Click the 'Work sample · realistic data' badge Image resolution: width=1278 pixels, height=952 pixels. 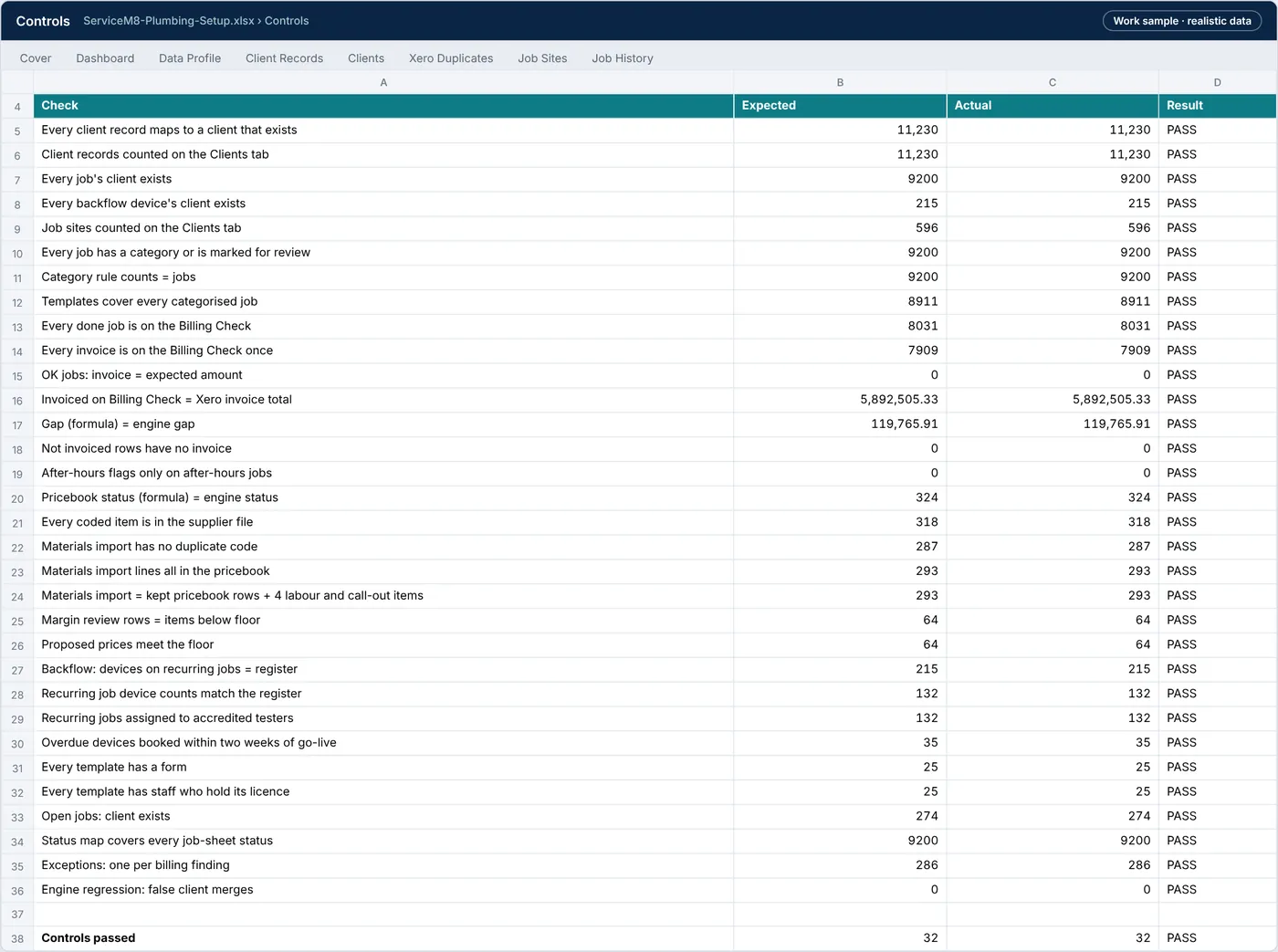click(1182, 21)
